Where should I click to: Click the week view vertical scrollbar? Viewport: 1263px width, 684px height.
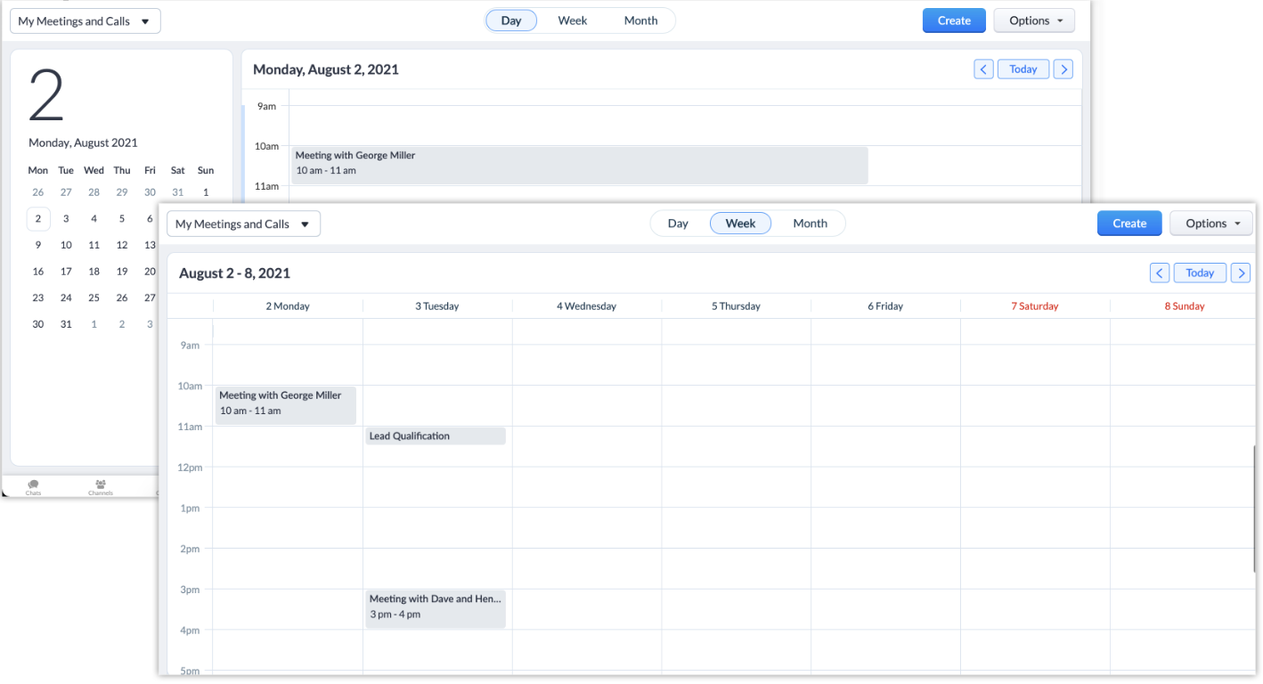pyautogui.click(x=1253, y=508)
